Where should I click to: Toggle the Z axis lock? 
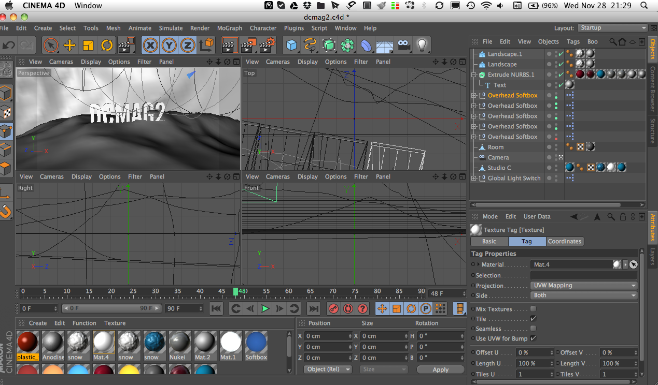[188, 46]
